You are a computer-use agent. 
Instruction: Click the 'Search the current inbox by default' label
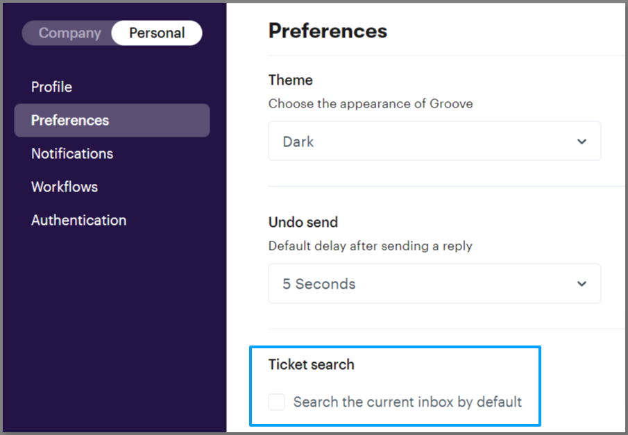[x=407, y=402]
